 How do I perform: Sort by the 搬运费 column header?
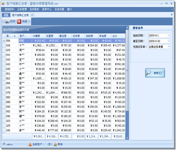point(65,36)
